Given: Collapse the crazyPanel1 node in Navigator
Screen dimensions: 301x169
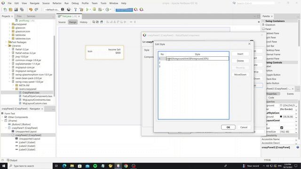Looking at the screenshot, I should coord(6,128).
